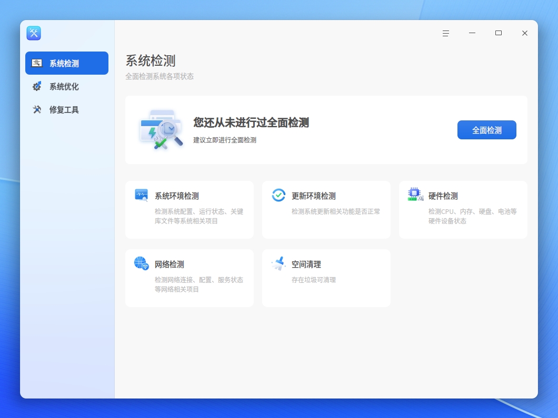Click description 存在垃圾可清理

click(314, 280)
